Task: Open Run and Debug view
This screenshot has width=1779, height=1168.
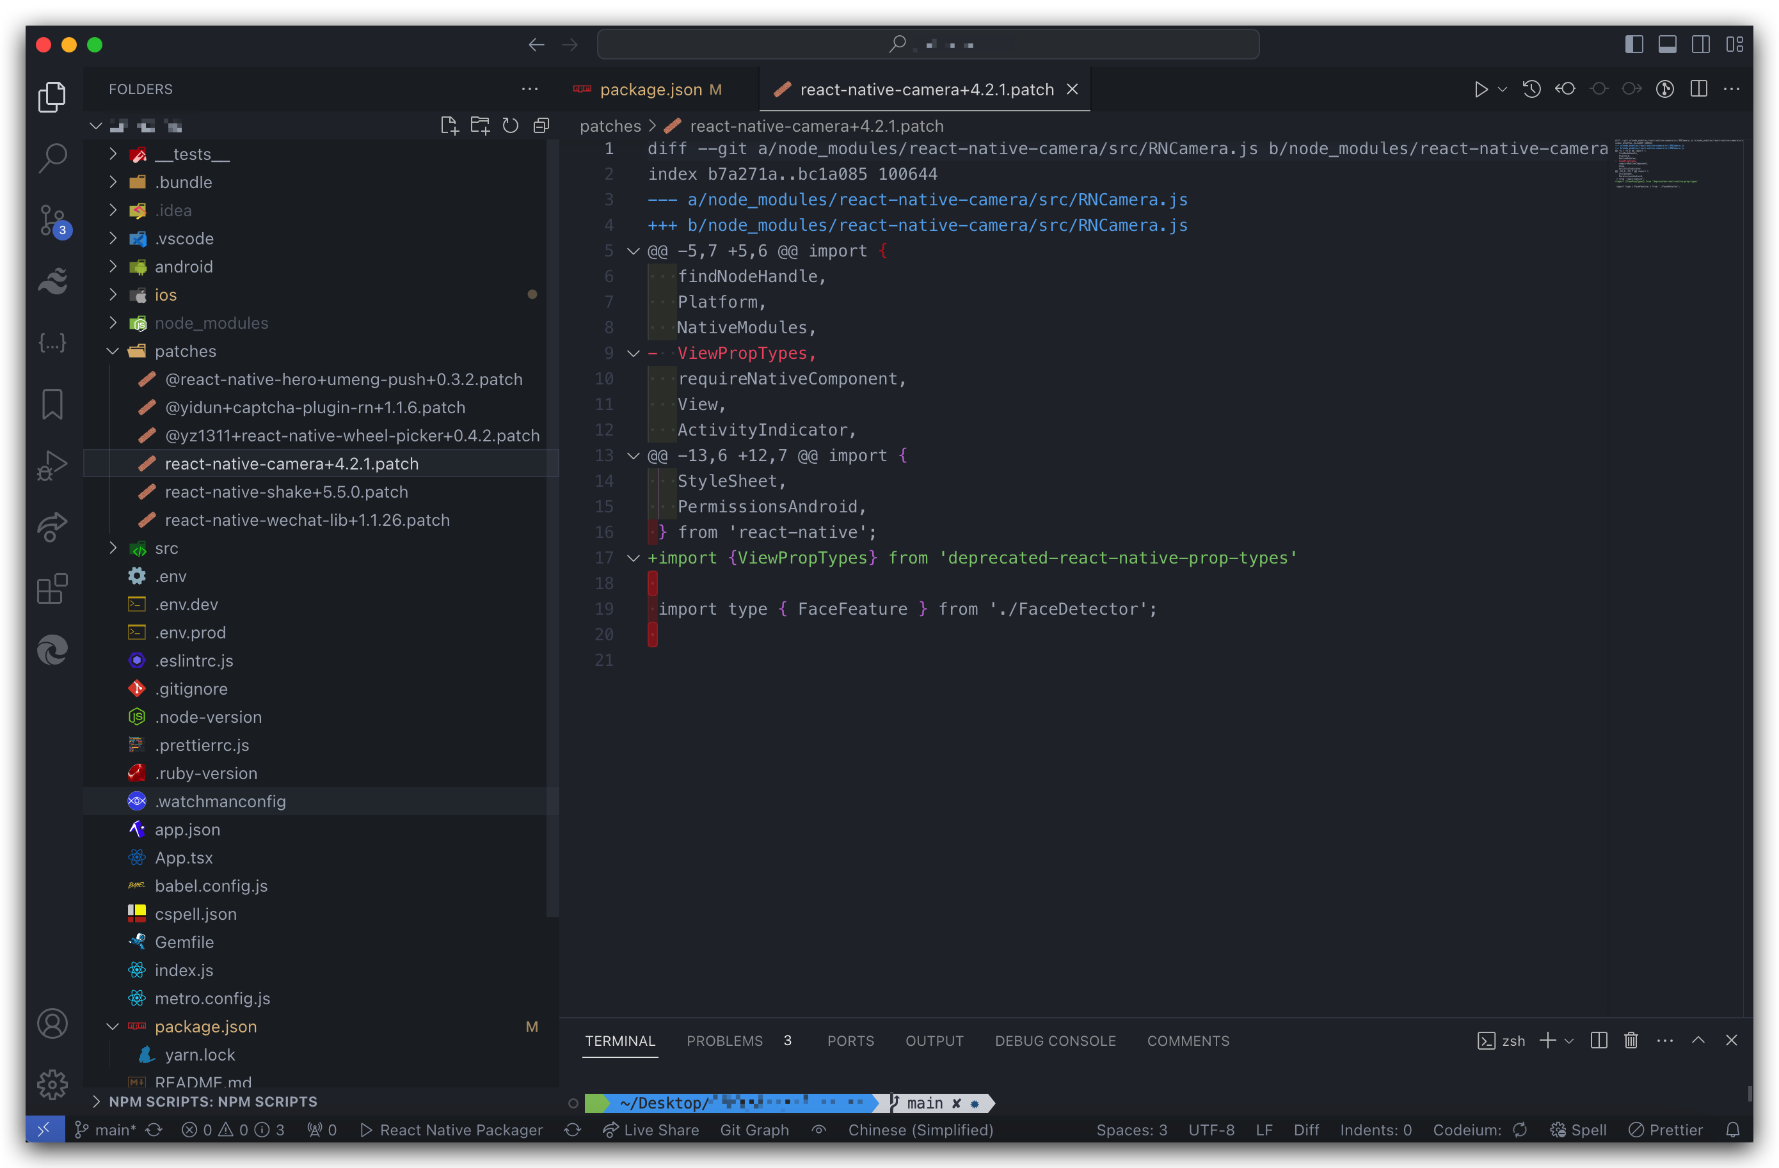Action: click(x=52, y=466)
